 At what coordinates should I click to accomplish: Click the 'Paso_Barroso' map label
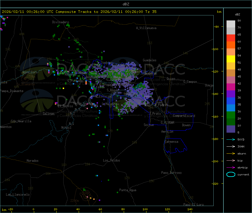click(x=171, y=173)
